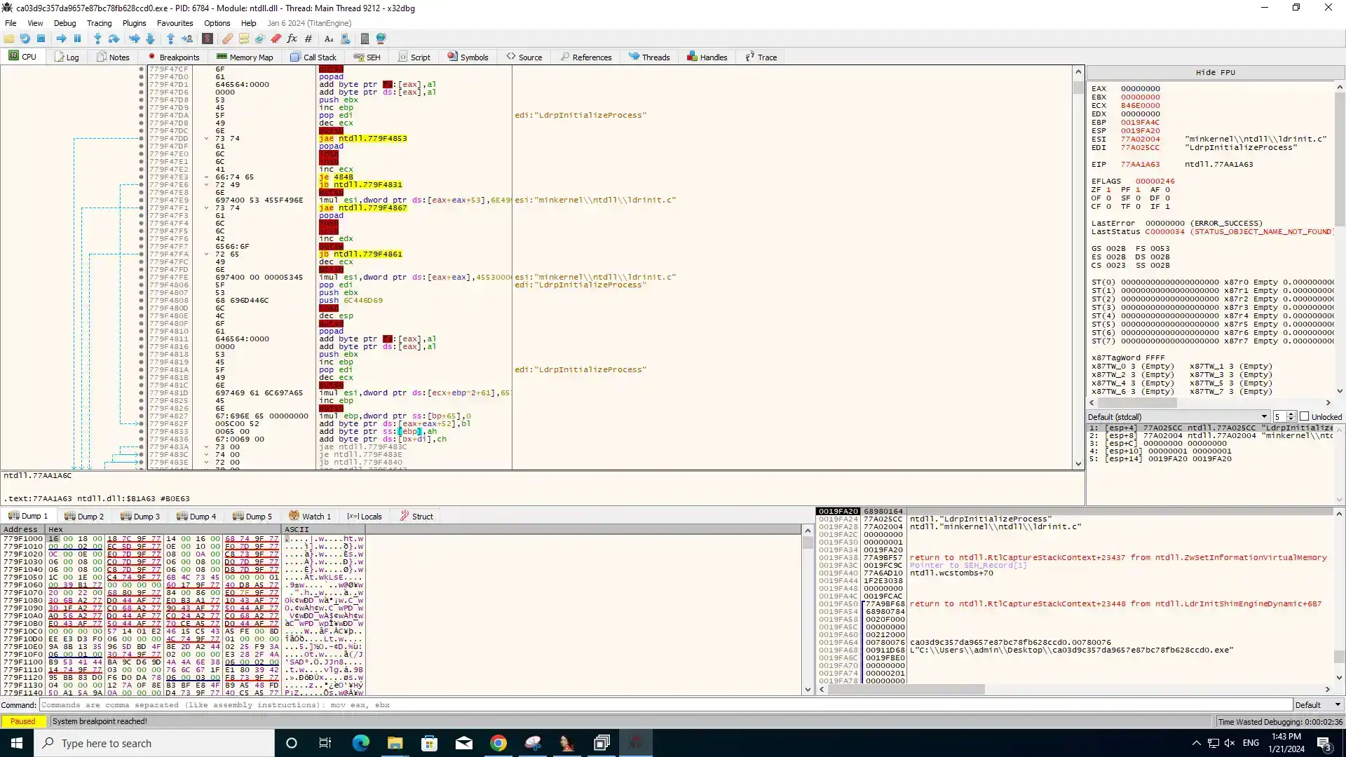Switch to the Threads tab
The width and height of the screenshot is (1346, 757).
point(649,57)
